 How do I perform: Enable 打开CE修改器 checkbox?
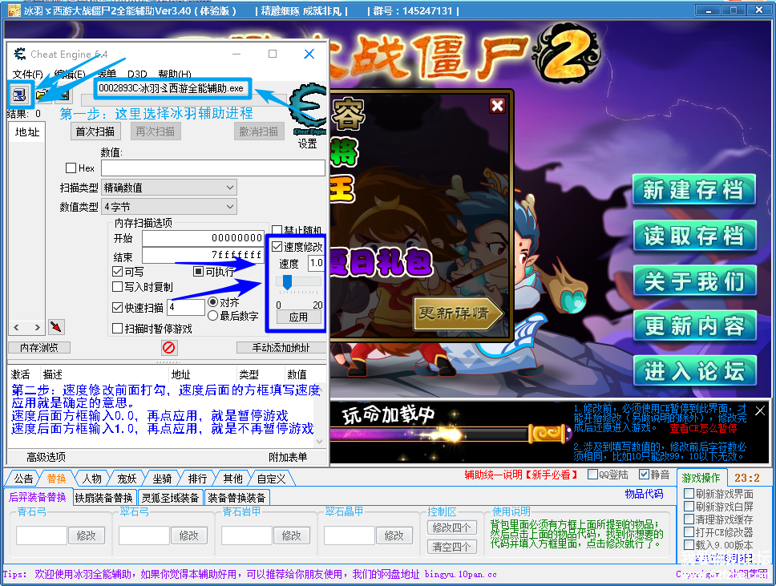point(689,532)
